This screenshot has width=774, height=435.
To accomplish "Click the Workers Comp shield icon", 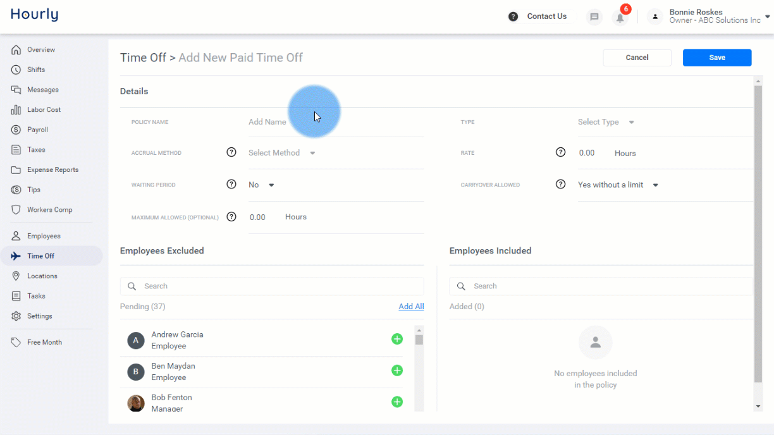I will pos(16,210).
